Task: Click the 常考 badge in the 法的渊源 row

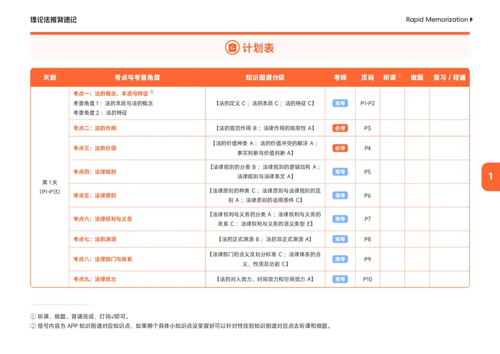Action: tap(340, 239)
